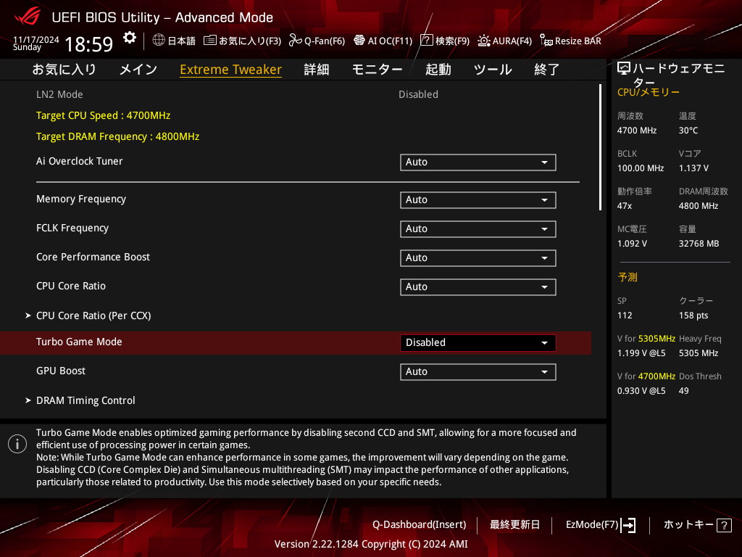Image resolution: width=742 pixels, height=557 pixels.
Task: Switch to お気に入り tab
Action: (x=64, y=70)
